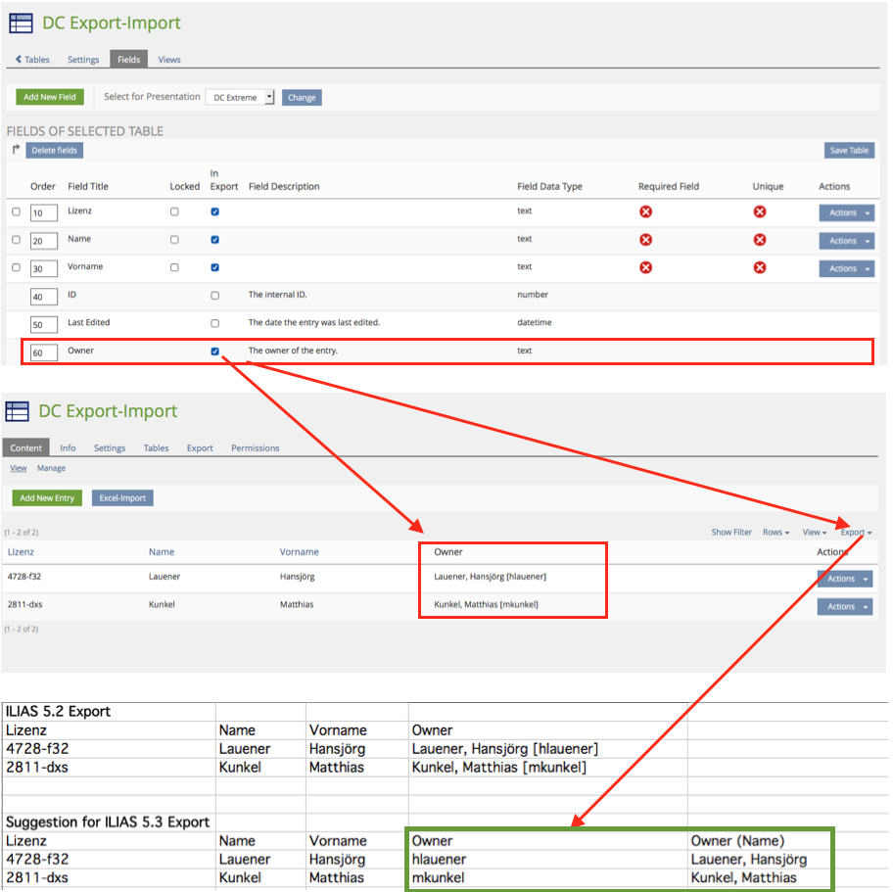Click the Show Filter link

click(x=731, y=533)
